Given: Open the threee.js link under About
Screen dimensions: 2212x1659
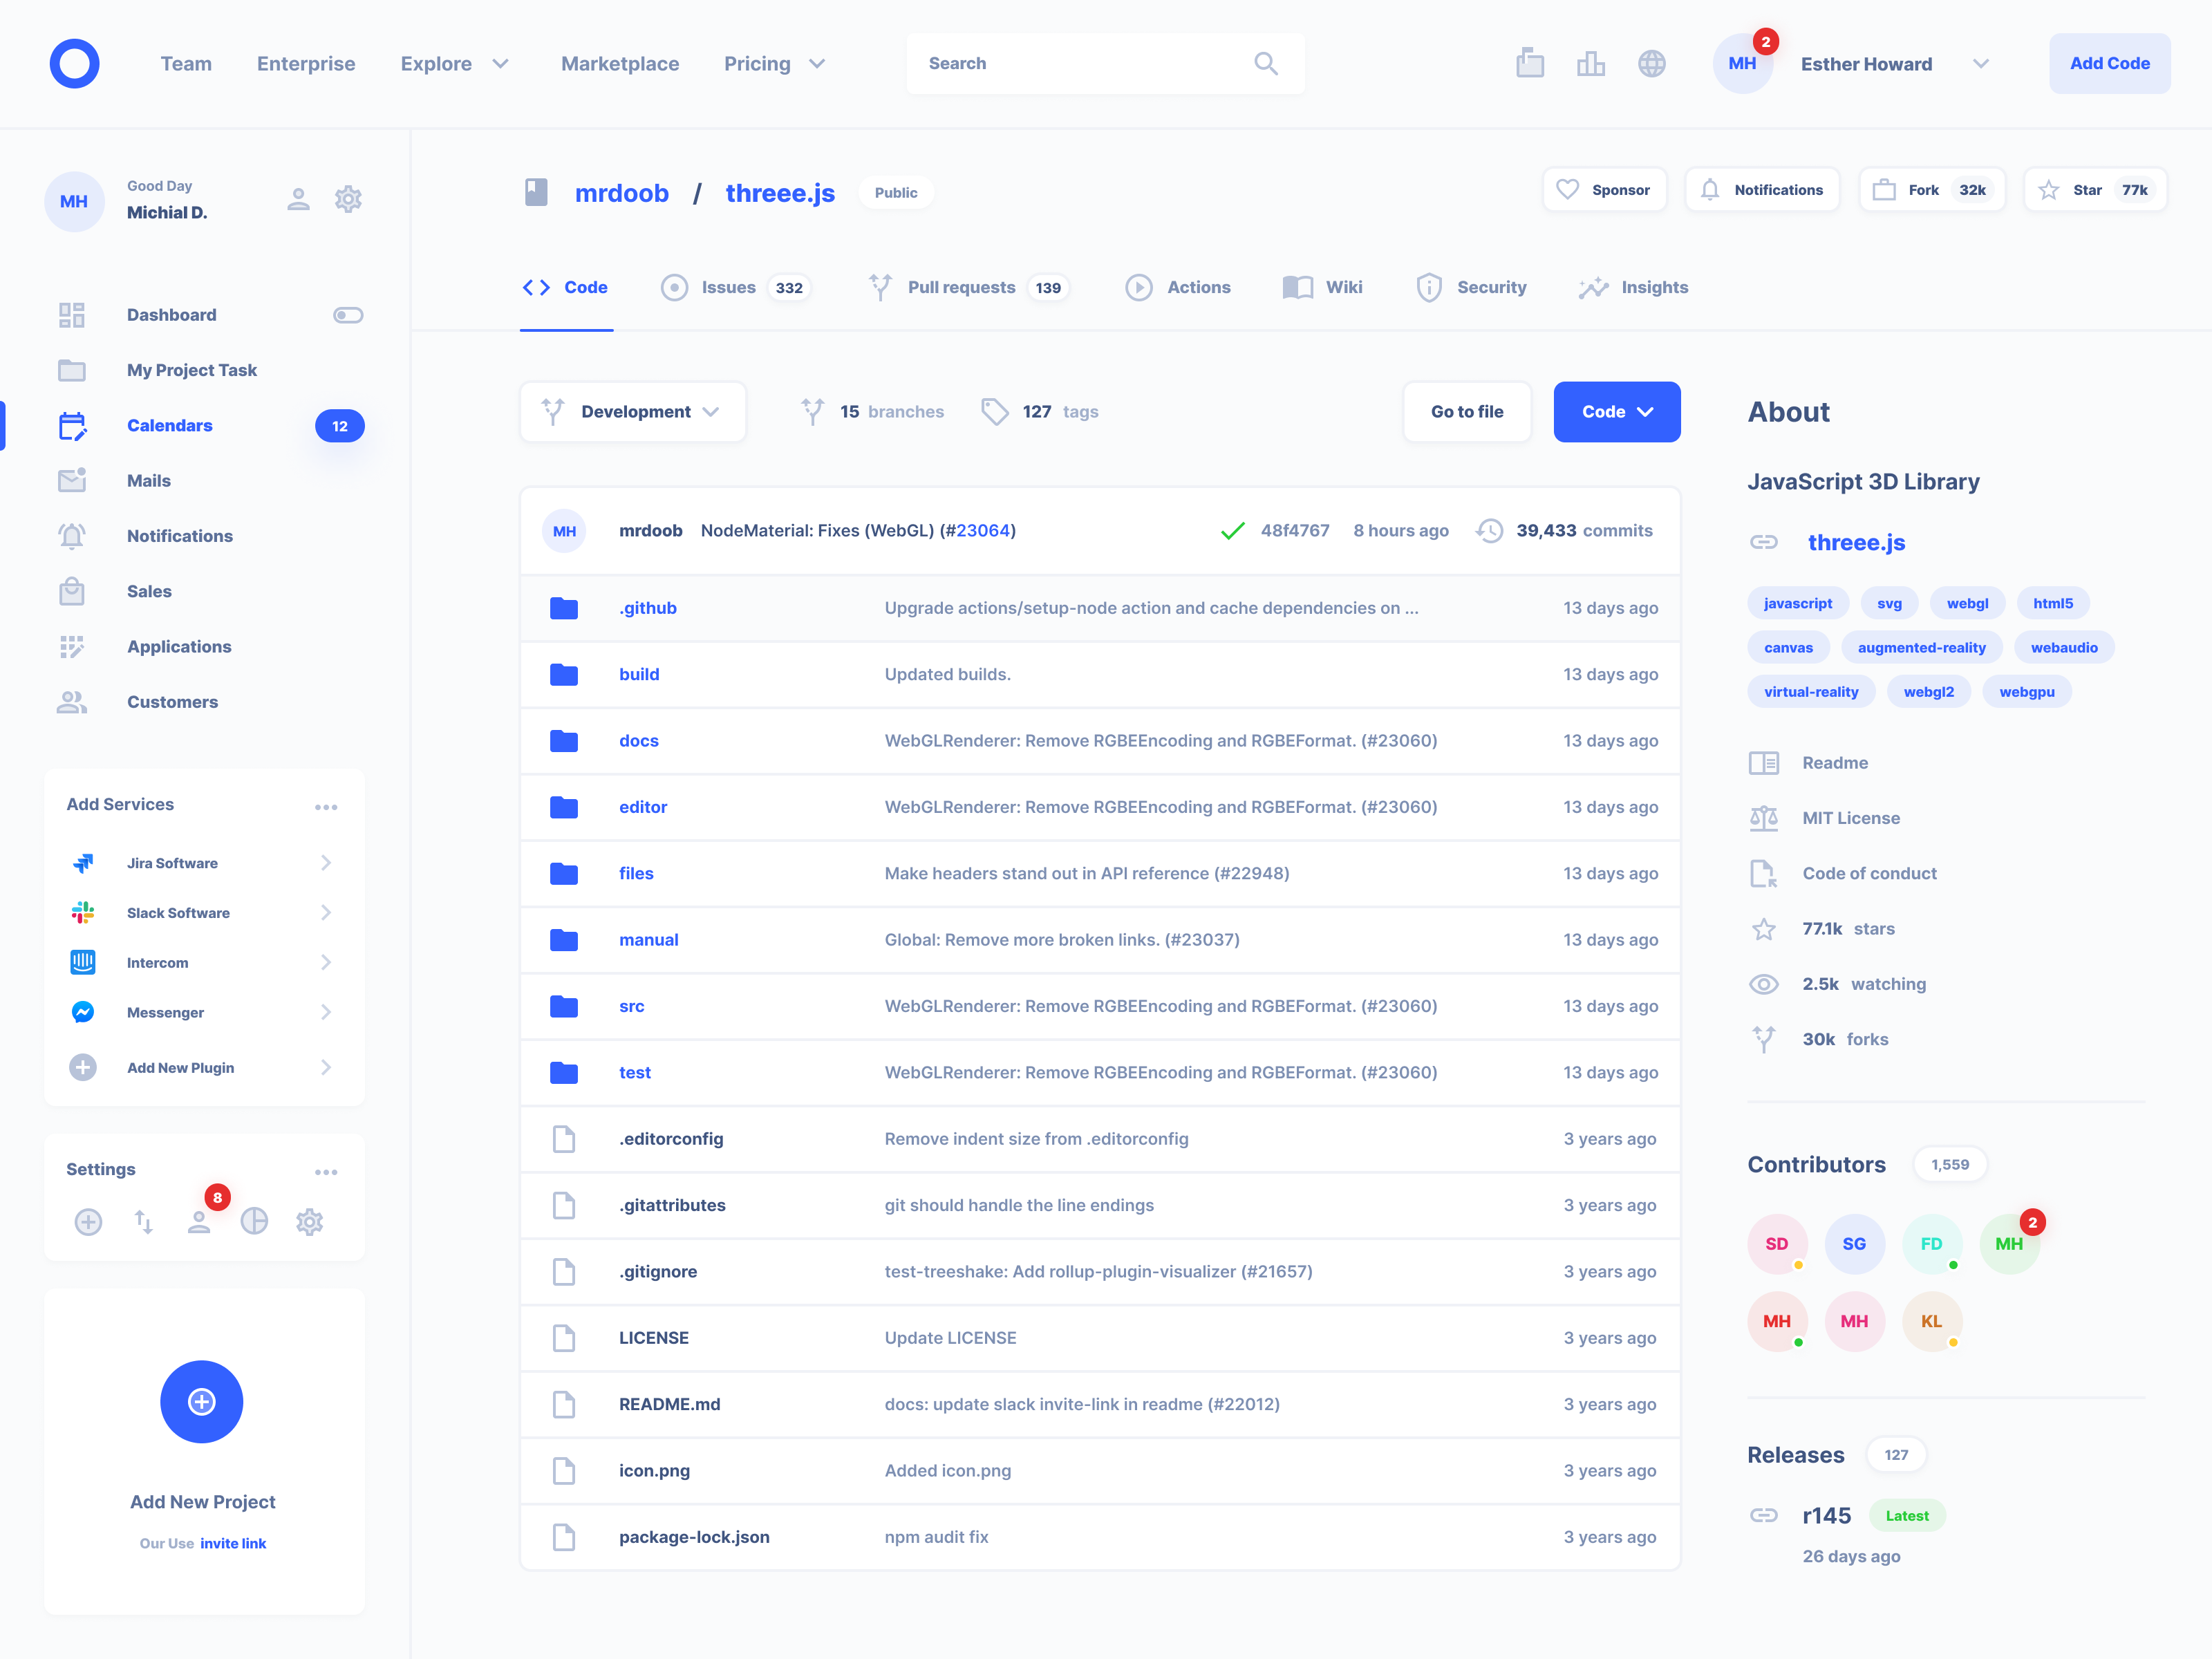Looking at the screenshot, I should tap(1856, 543).
